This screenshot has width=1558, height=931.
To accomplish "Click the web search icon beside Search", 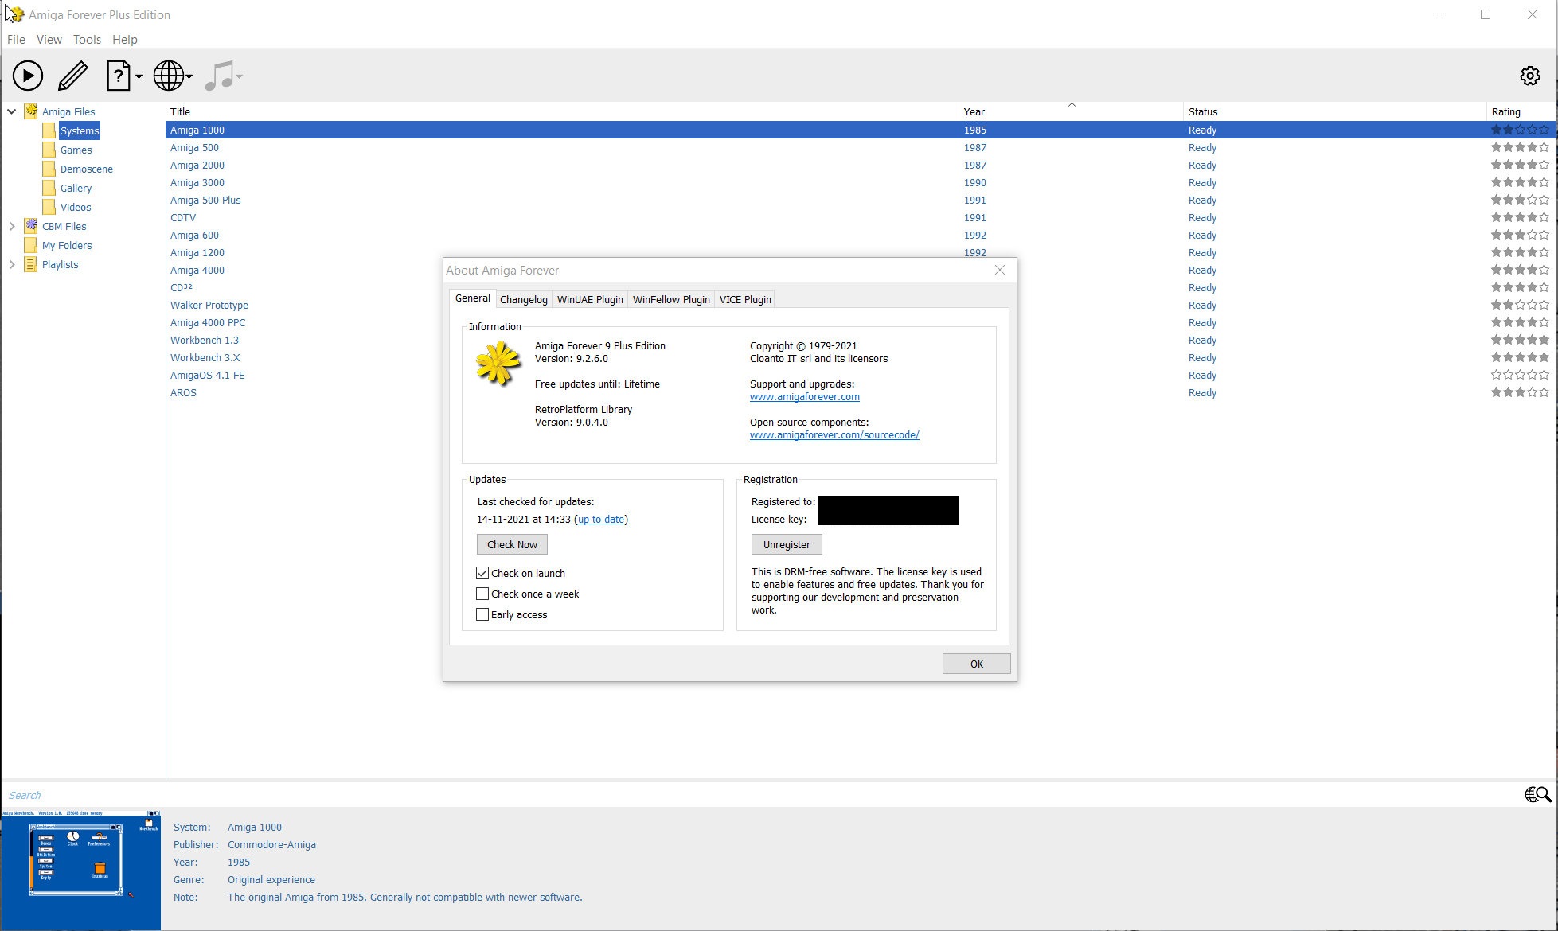I will [x=1537, y=794].
